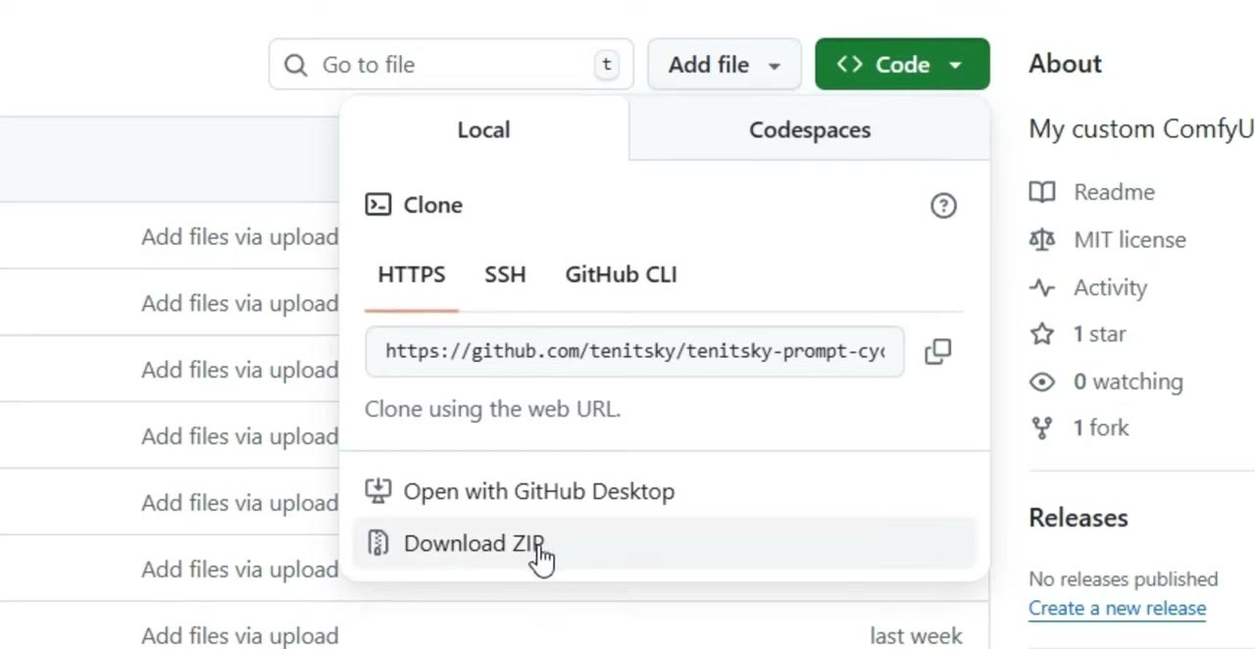This screenshot has height=649, width=1255.
Task: Choose Download ZIP
Action: (x=665, y=543)
